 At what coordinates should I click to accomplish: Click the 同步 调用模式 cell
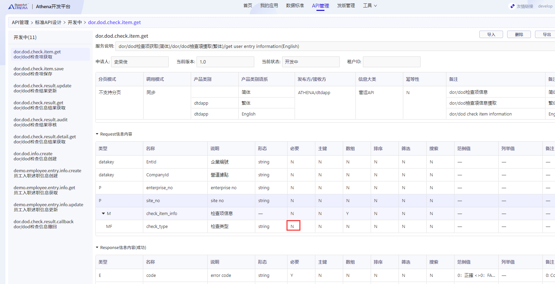[167, 103]
